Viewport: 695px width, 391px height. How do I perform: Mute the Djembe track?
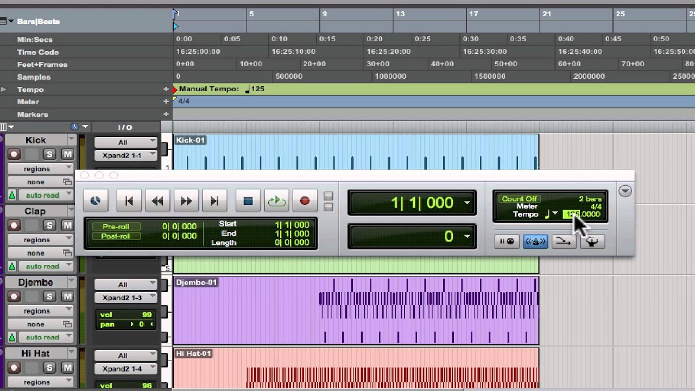[x=67, y=297]
